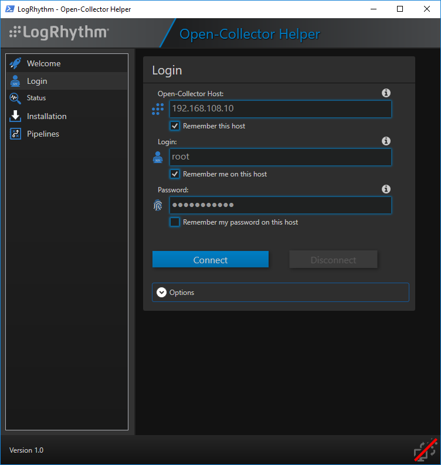The height and width of the screenshot is (465, 441).
Task: Click the rocket icon beside Welcome
Action: click(15, 63)
